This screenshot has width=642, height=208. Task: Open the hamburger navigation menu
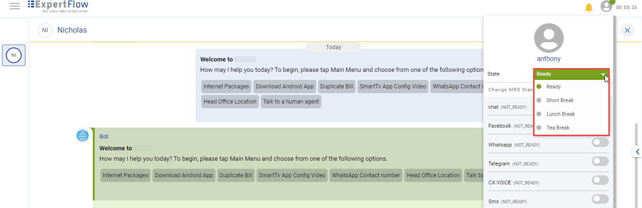click(x=15, y=6)
